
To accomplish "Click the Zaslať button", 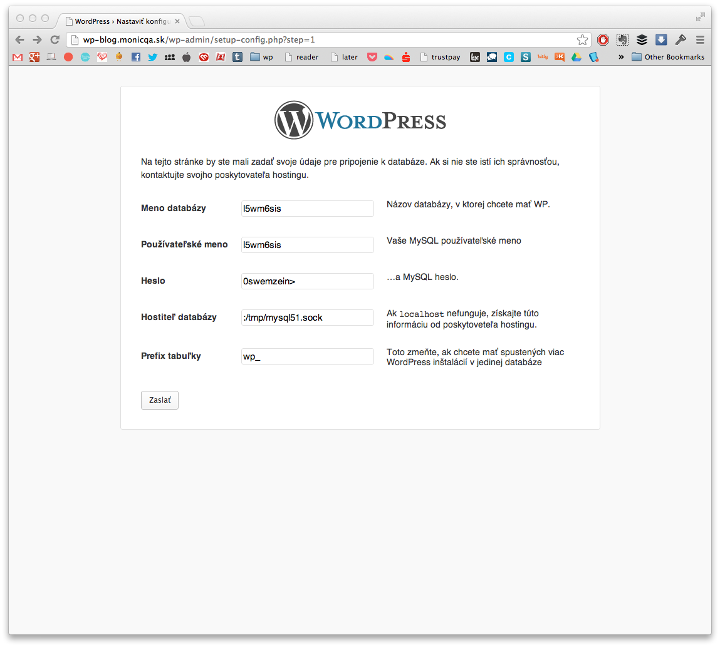I will (x=159, y=400).
